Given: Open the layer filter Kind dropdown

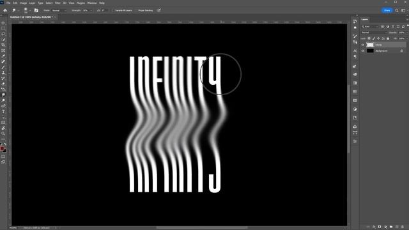Looking at the screenshot, I should tap(370, 27).
